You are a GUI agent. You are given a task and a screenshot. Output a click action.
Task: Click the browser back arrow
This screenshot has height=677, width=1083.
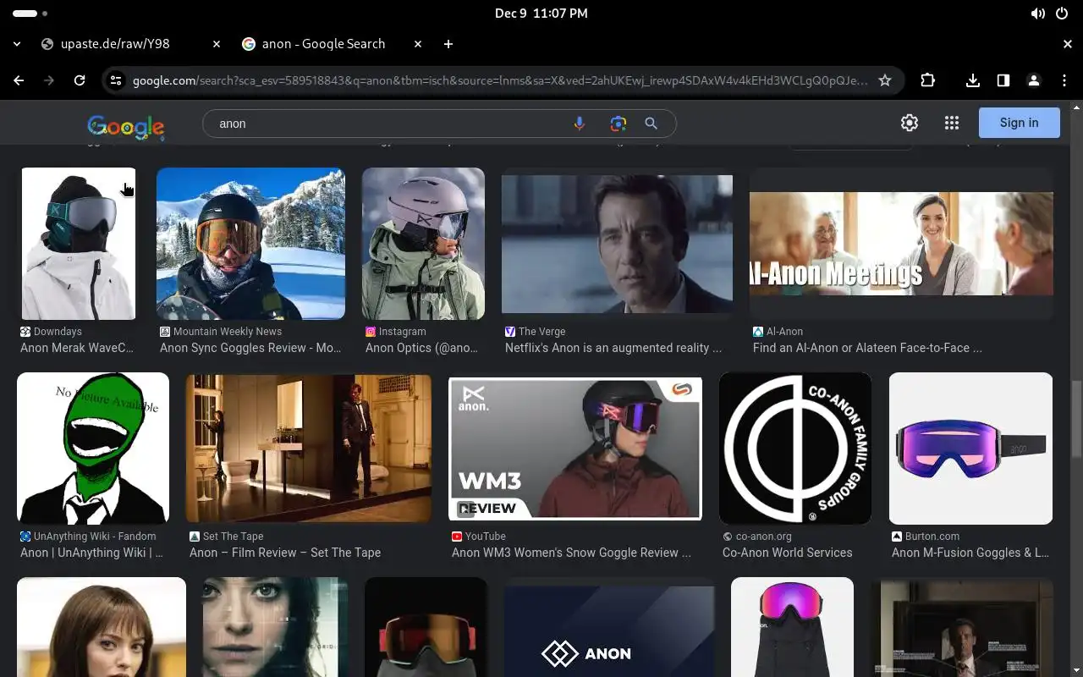coord(19,80)
